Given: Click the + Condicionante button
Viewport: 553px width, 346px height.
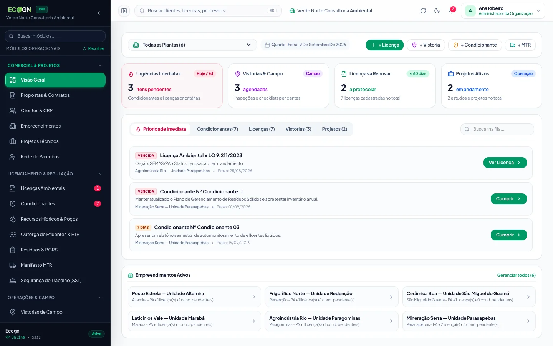Looking at the screenshot, I should (475, 45).
